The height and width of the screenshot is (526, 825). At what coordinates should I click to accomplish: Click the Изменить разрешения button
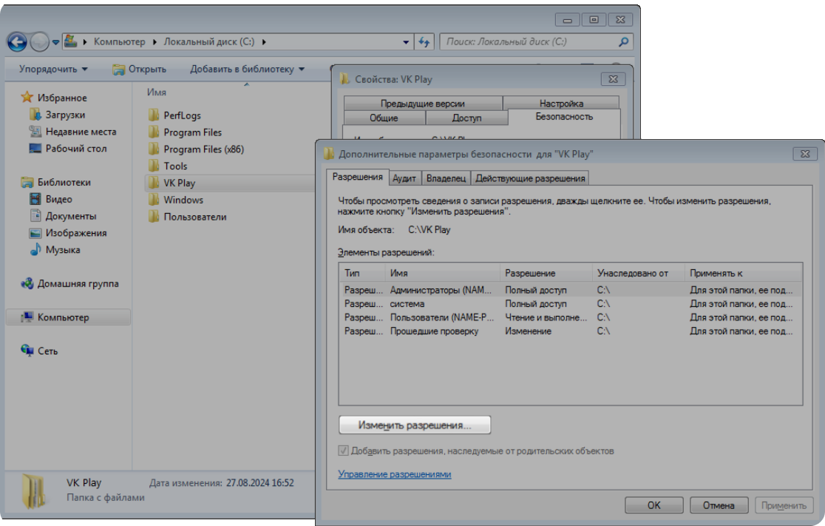(x=415, y=425)
